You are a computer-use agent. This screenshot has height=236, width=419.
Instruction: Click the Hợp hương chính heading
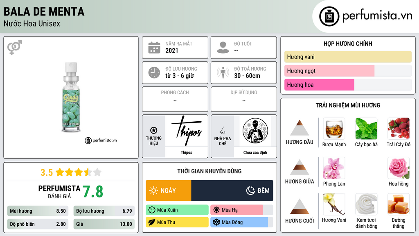point(348,43)
